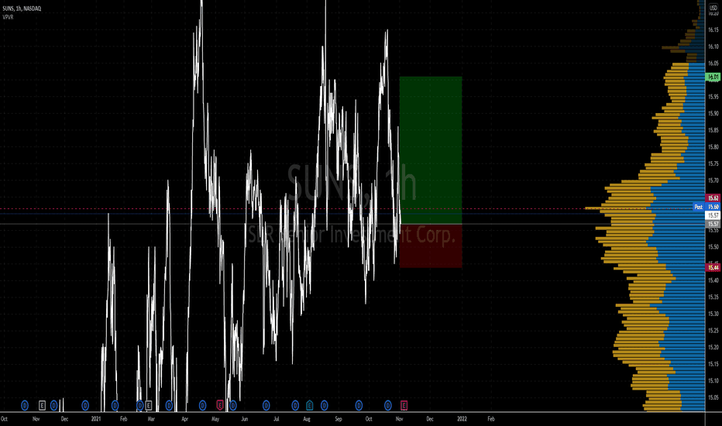Click the 16.15 label on price scale
The width and height of the screenshot is (722, 426).
pos(713,29)
